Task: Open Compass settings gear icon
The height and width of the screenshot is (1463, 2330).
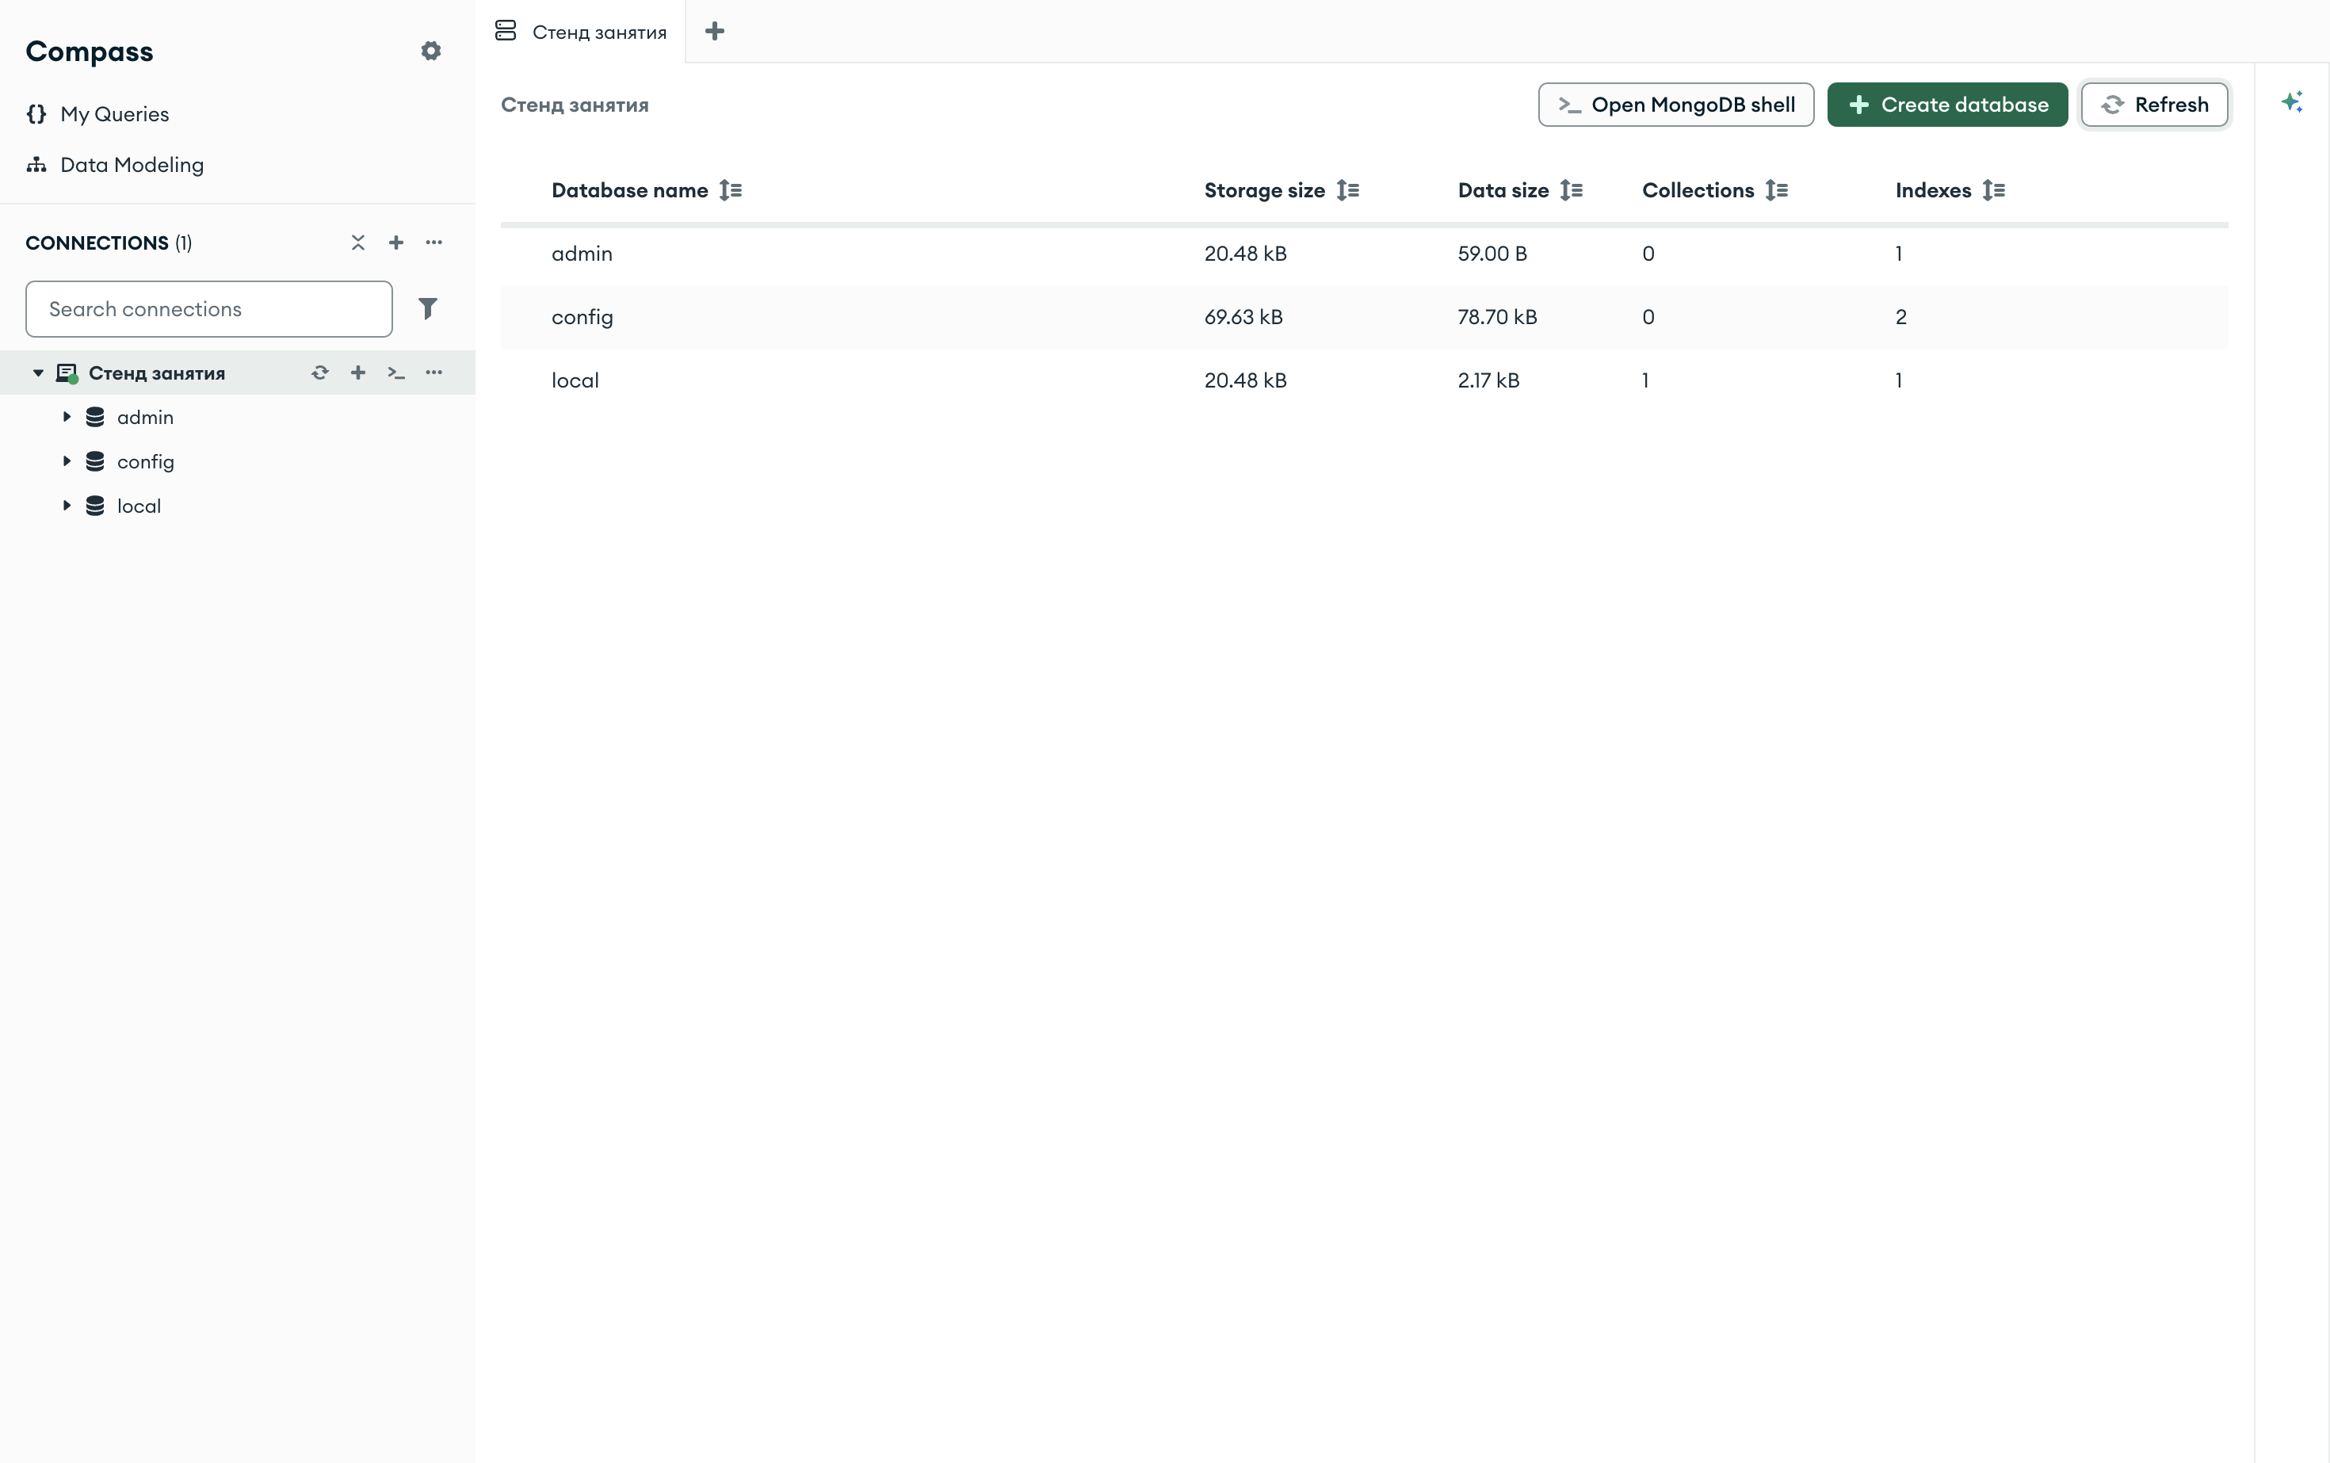Action: pos(430,50)
